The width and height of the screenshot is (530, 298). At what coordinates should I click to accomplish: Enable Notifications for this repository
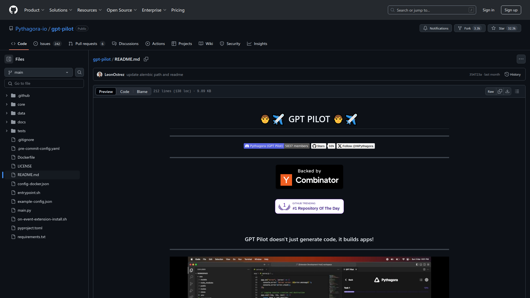pyautogui.click(x=436, y=28)
